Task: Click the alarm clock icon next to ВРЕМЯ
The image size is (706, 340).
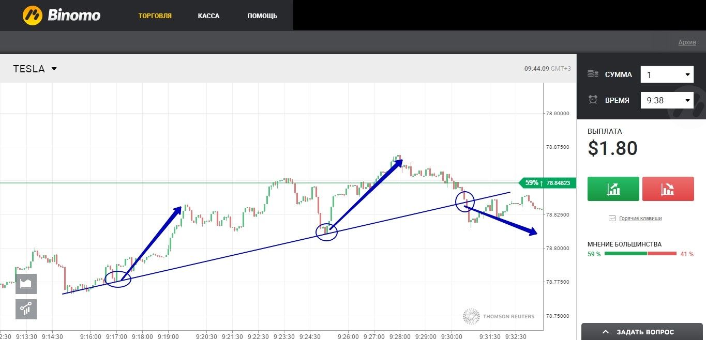Action: pos(593,100)
